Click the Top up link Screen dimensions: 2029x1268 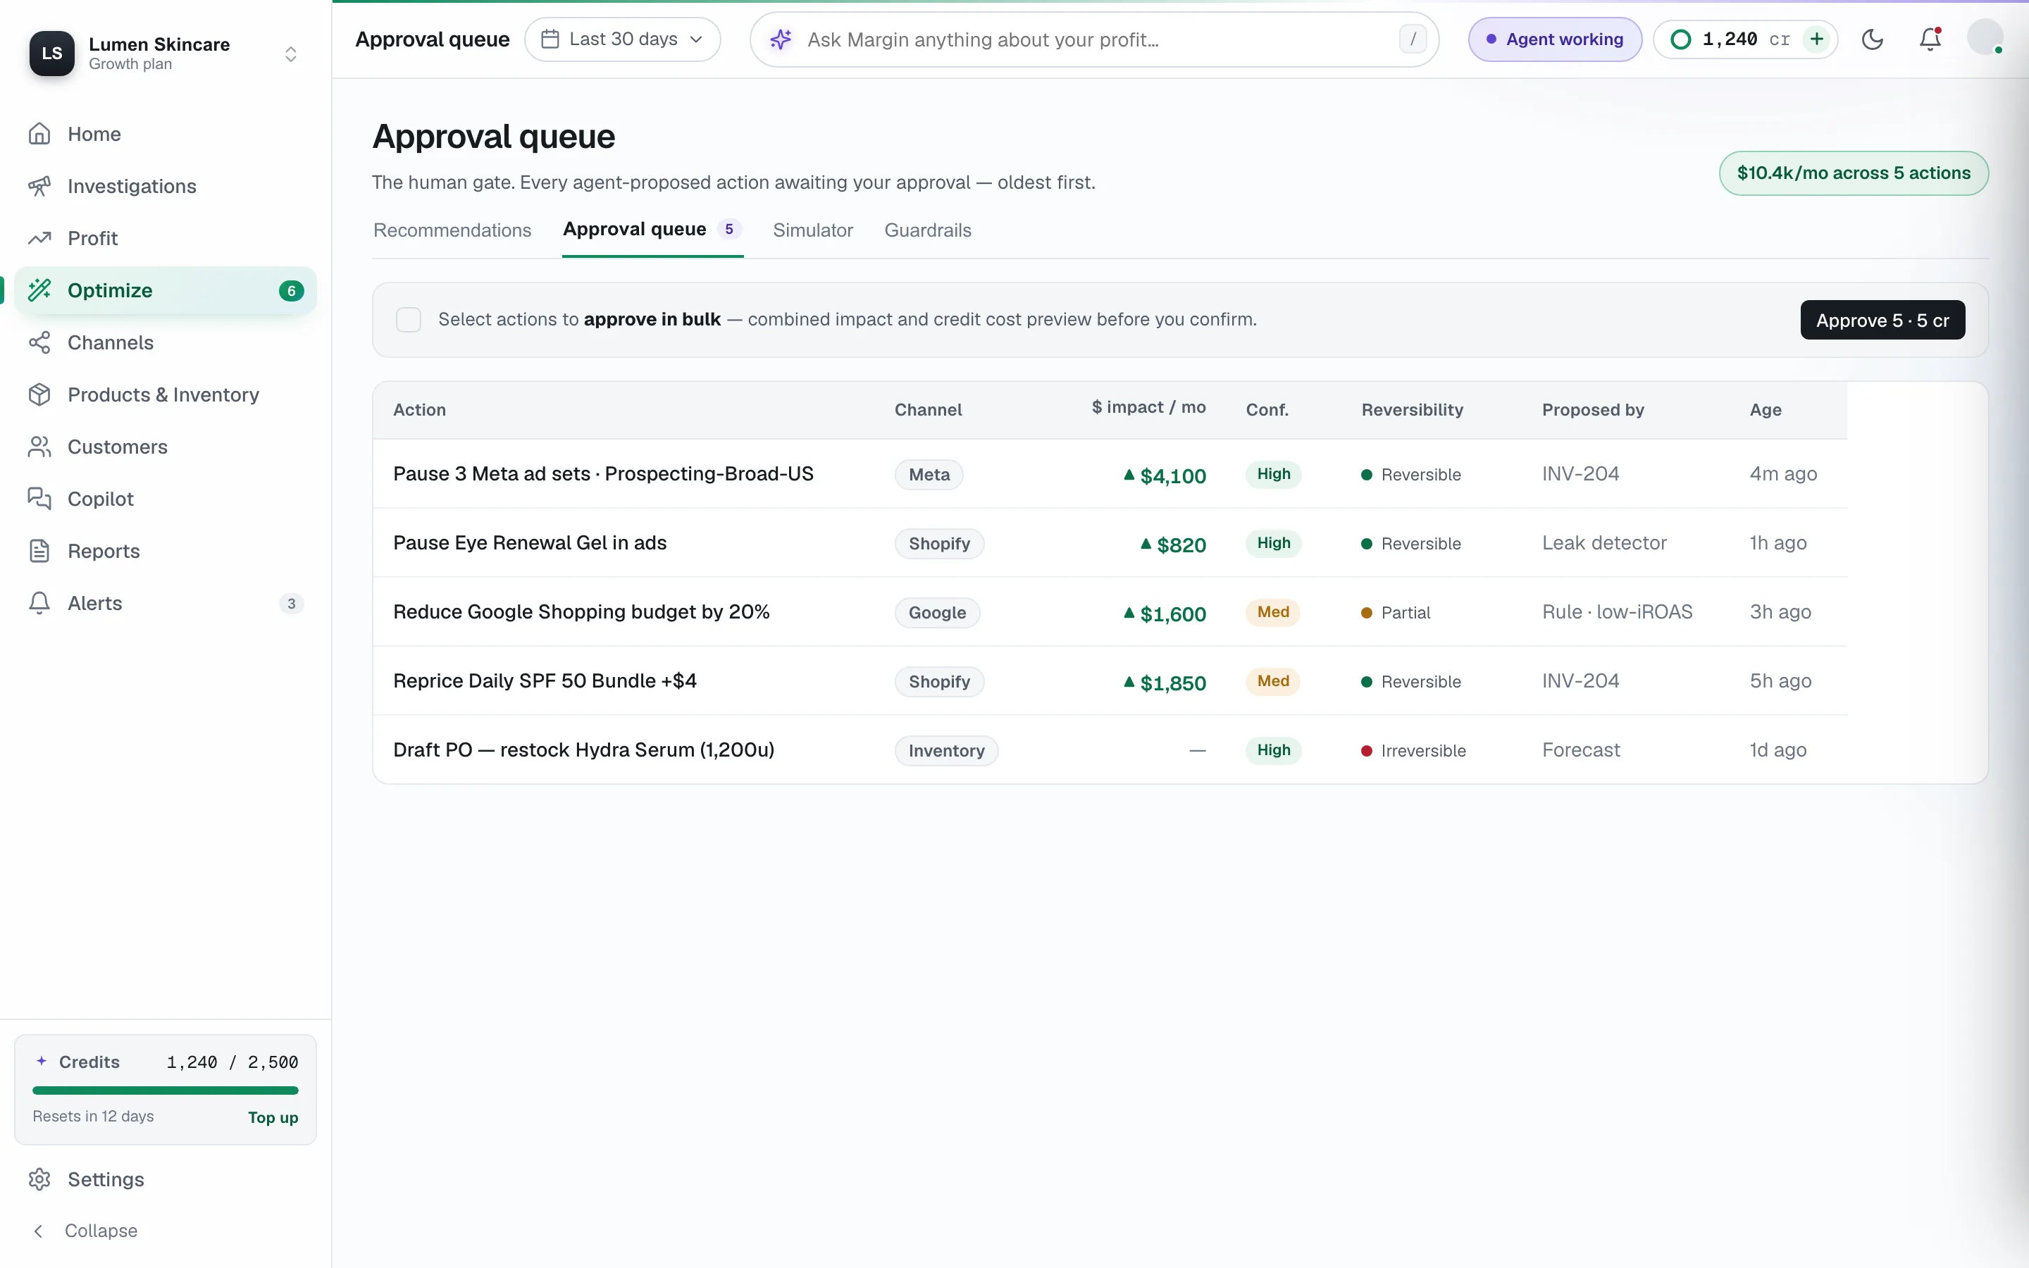pyautogui.click(x=273, y=1117)
